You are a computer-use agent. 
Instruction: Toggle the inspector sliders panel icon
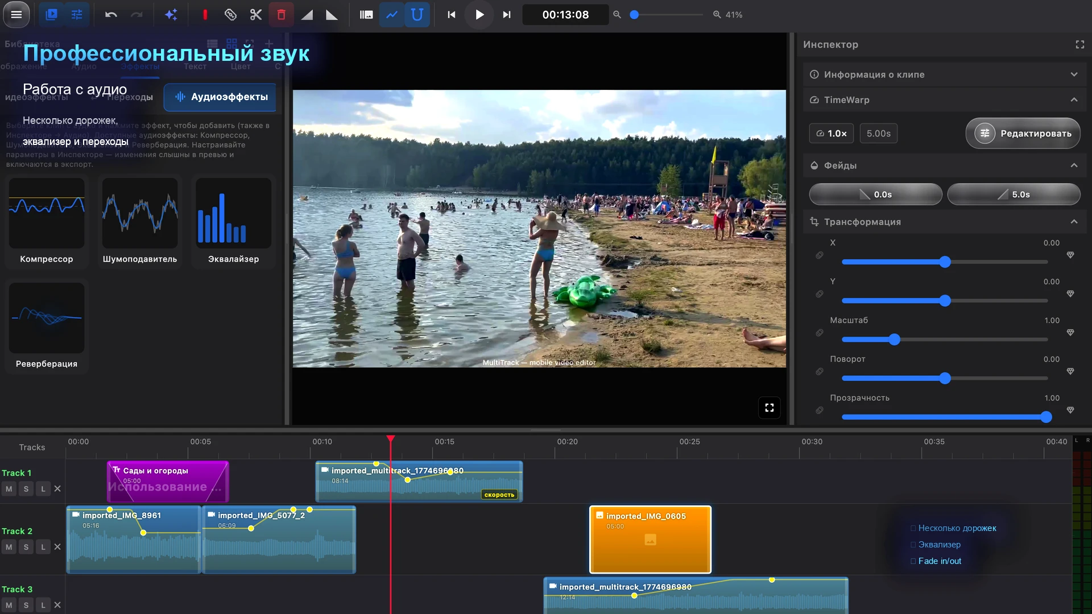[x=77, y=15]
